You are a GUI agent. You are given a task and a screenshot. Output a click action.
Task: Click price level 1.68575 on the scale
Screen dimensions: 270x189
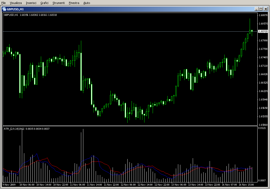[x=263, y=23]
